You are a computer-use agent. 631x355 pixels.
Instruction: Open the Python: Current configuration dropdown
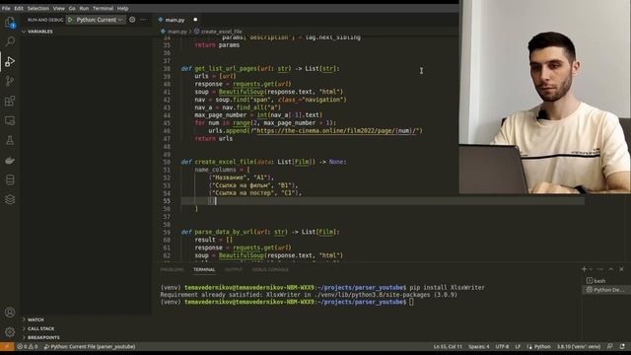[x=99, y=20]
